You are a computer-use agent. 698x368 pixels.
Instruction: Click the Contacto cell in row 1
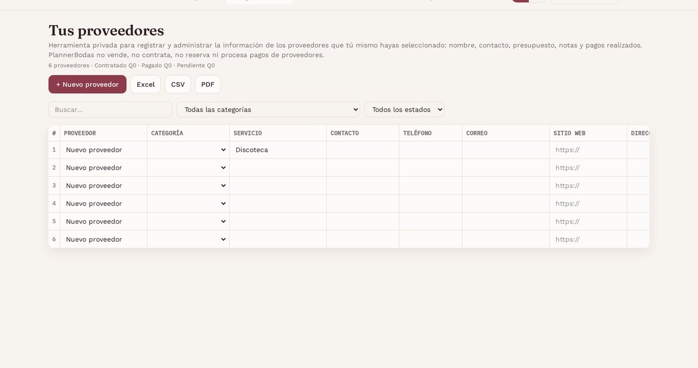(363, 150)
